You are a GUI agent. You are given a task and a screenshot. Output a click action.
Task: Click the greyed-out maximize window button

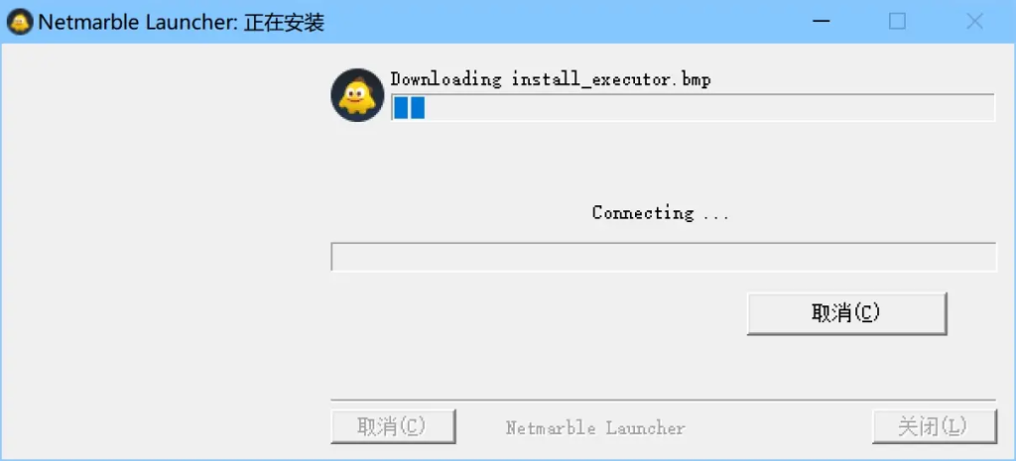click(x=897, y=22)
